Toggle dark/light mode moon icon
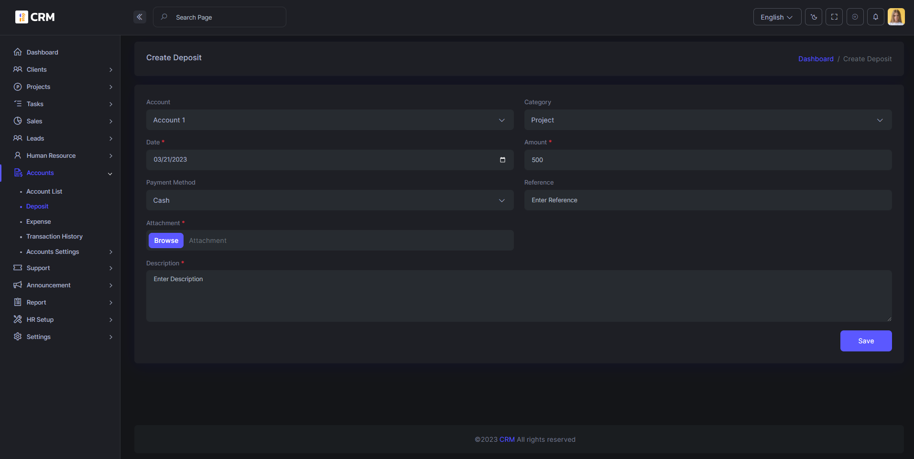914x459 pixels. pos(814,17)
